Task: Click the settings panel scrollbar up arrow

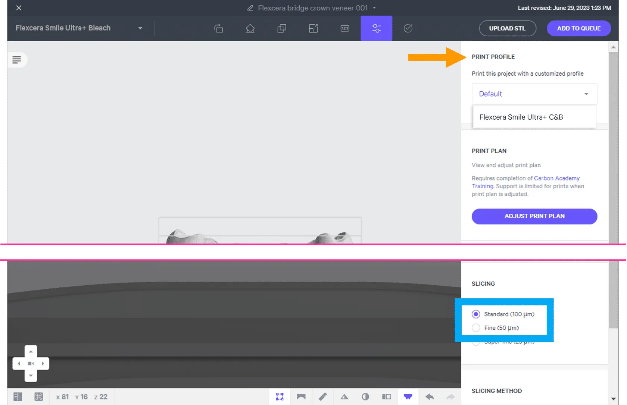Action: pos(613,47)
